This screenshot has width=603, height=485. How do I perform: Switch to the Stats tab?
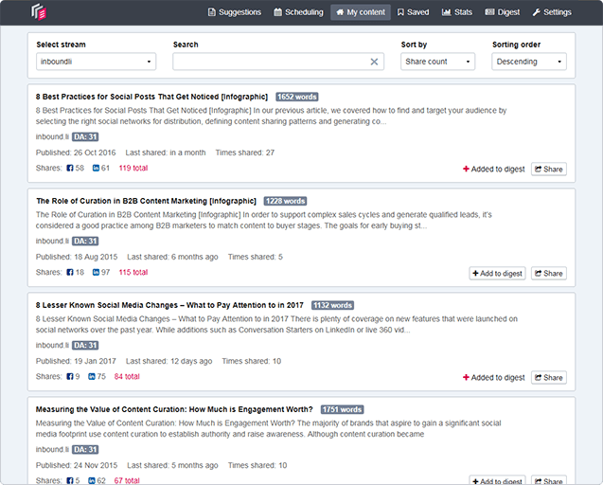click(x=457, y=12)
